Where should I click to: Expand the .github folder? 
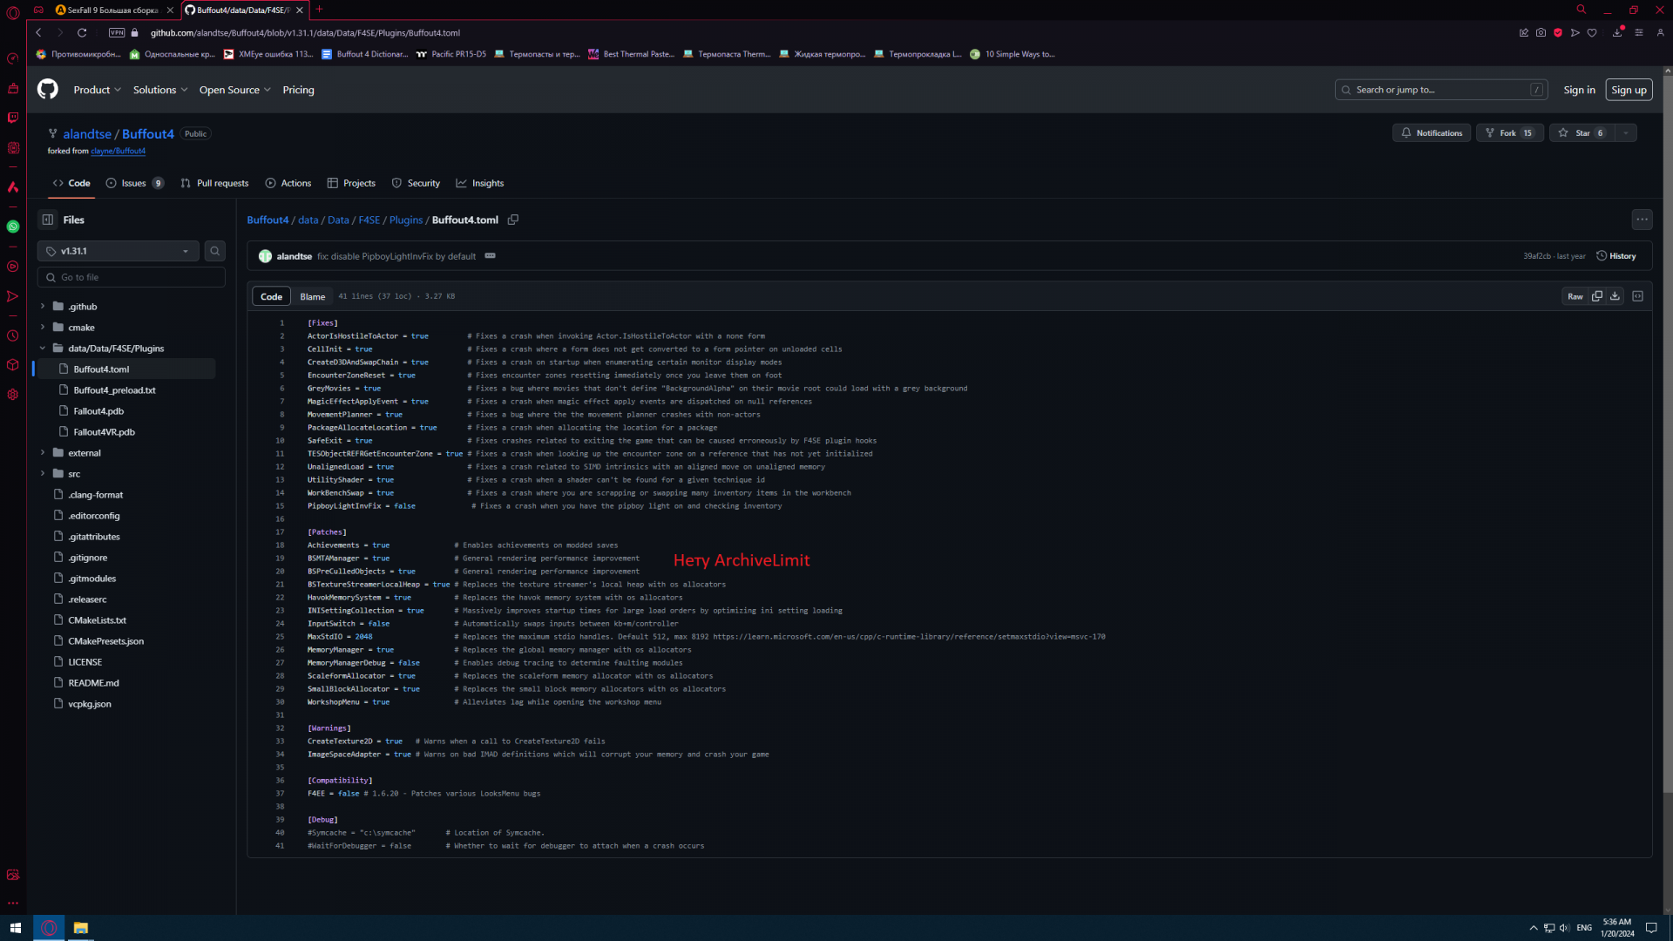(x=43, y=307)
